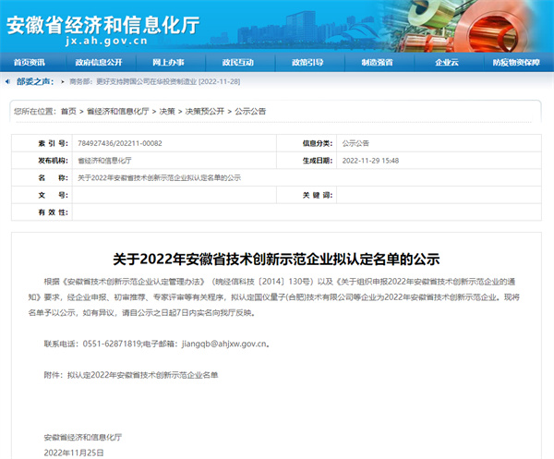Go to the 政民互动 menu item
Screen dimensions: 554x459
coord(237,63)
